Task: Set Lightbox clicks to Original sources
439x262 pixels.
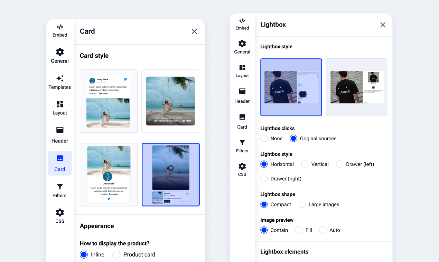Action: click(x=293, y=138)
